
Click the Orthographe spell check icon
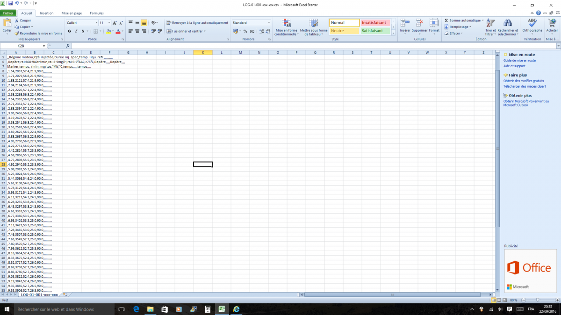[532, 23]
